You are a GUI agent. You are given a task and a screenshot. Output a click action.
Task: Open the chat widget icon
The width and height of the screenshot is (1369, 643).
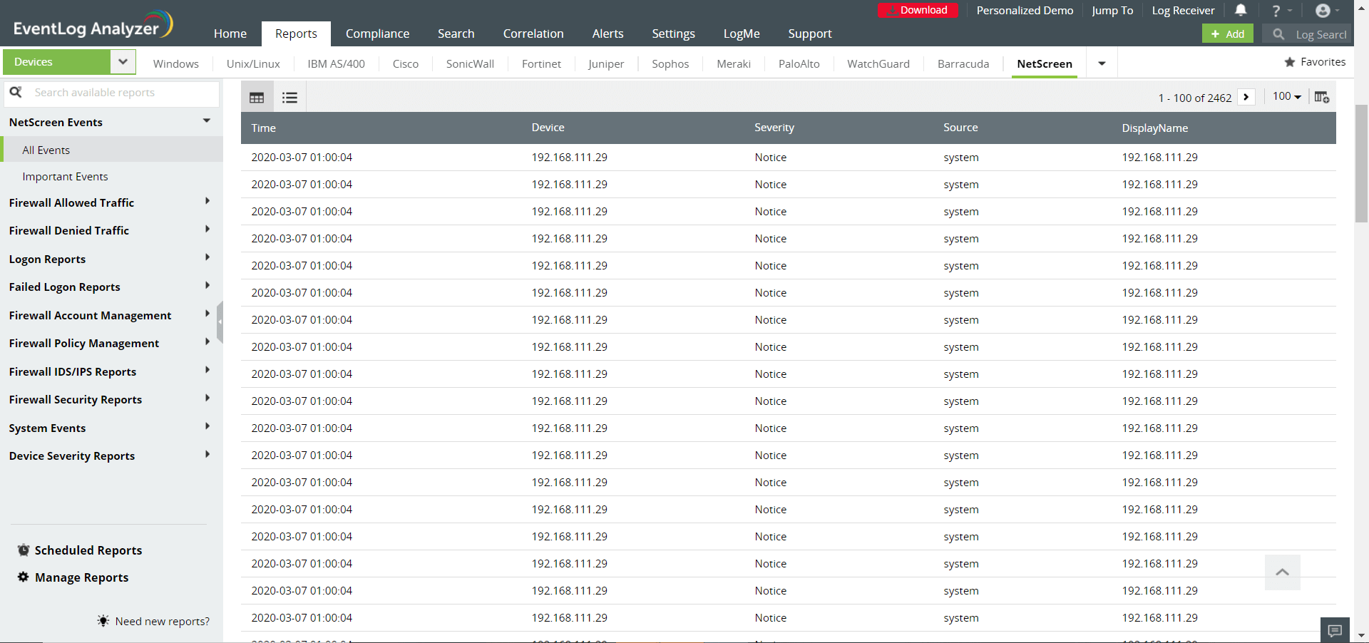pyautogui.click(x=1335, y=630)
